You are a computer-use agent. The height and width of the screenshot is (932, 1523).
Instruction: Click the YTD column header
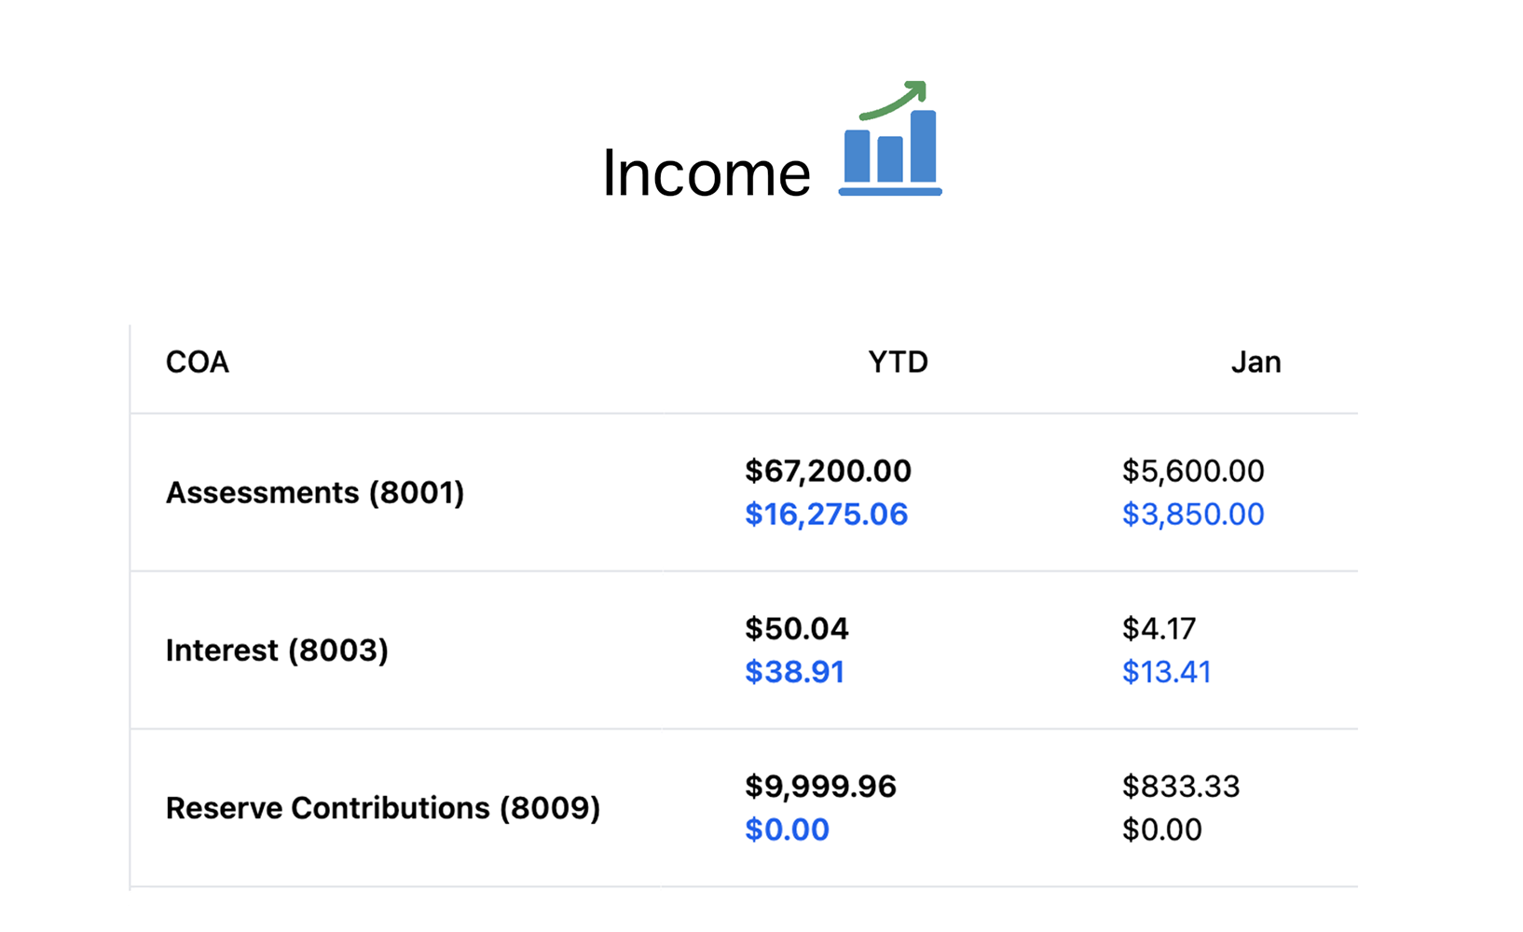[898, 362]
